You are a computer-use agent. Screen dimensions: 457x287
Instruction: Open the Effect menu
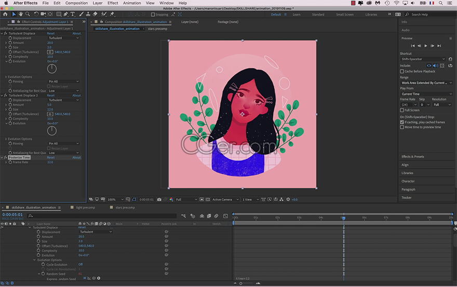coord(113,3)
